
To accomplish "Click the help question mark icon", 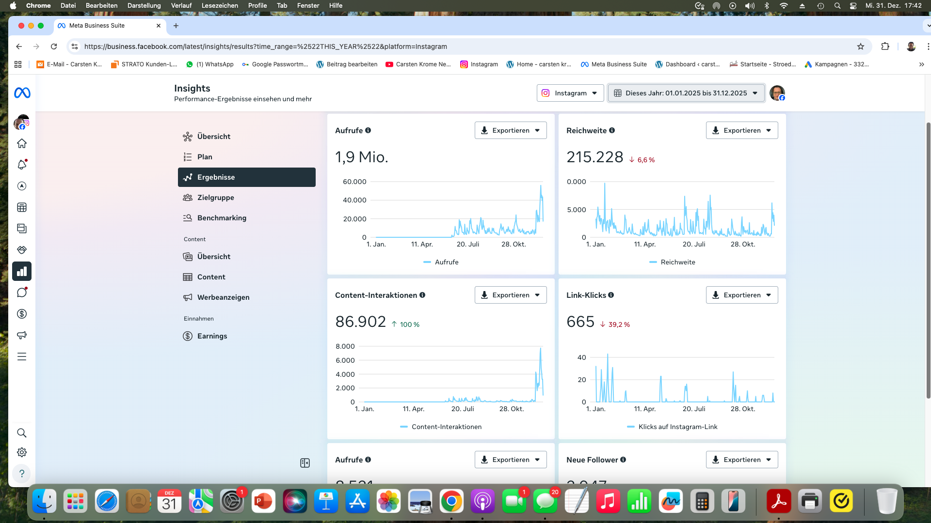I will point(22,474).
